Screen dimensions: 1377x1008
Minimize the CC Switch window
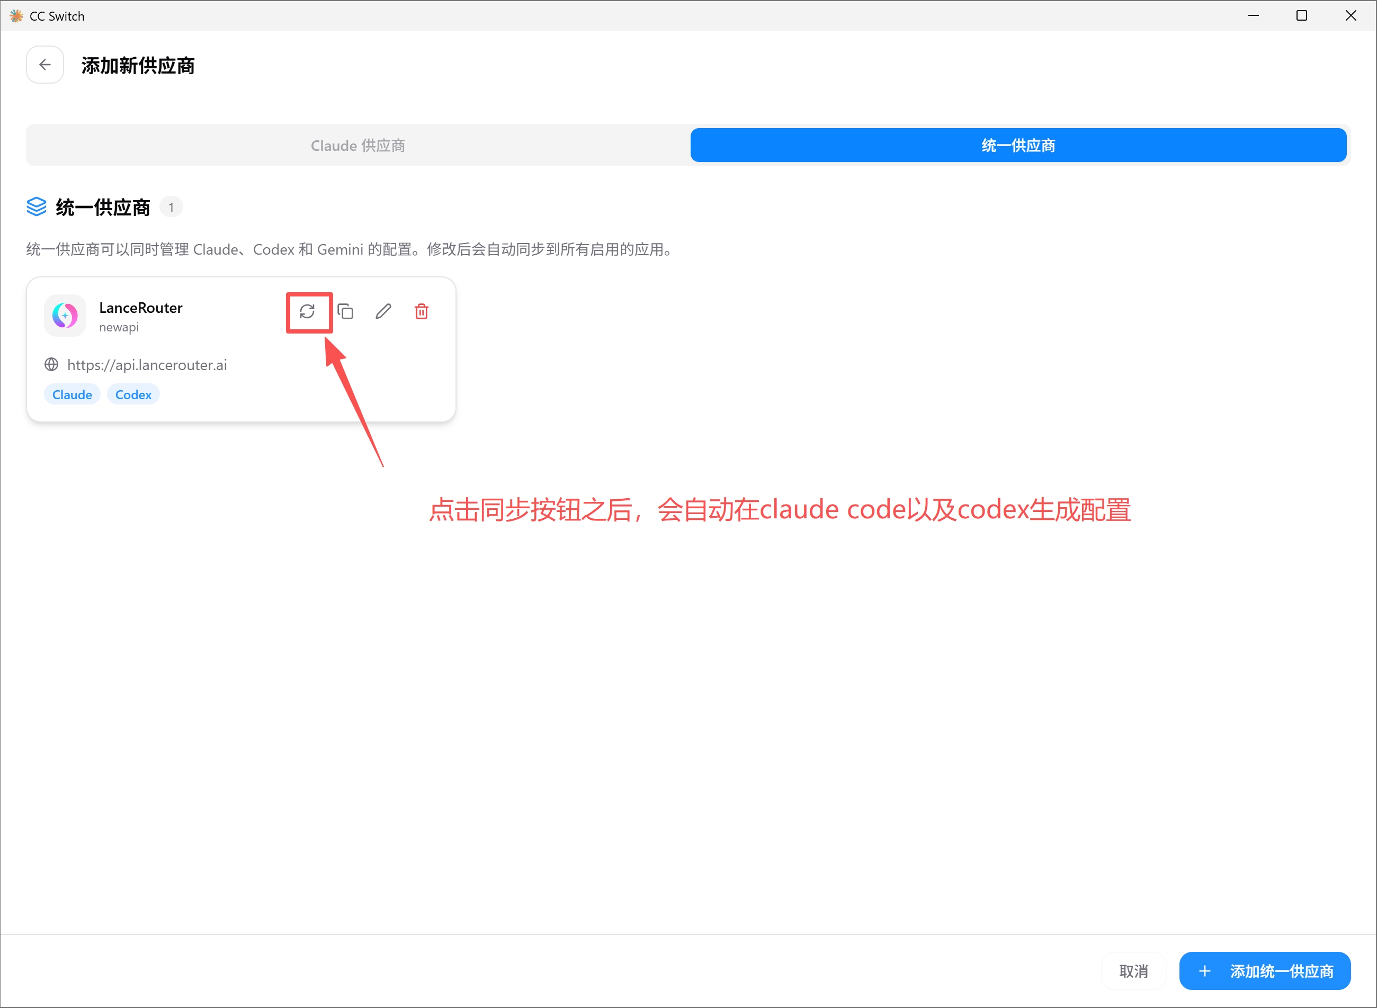[1254, 16]
